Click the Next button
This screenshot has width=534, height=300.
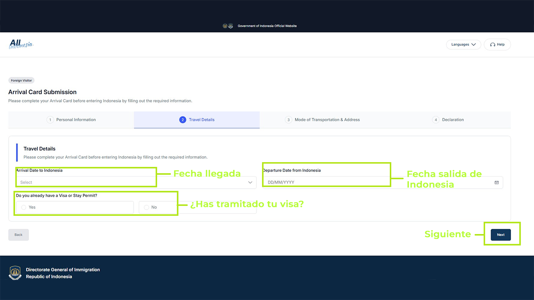(501, 235)
